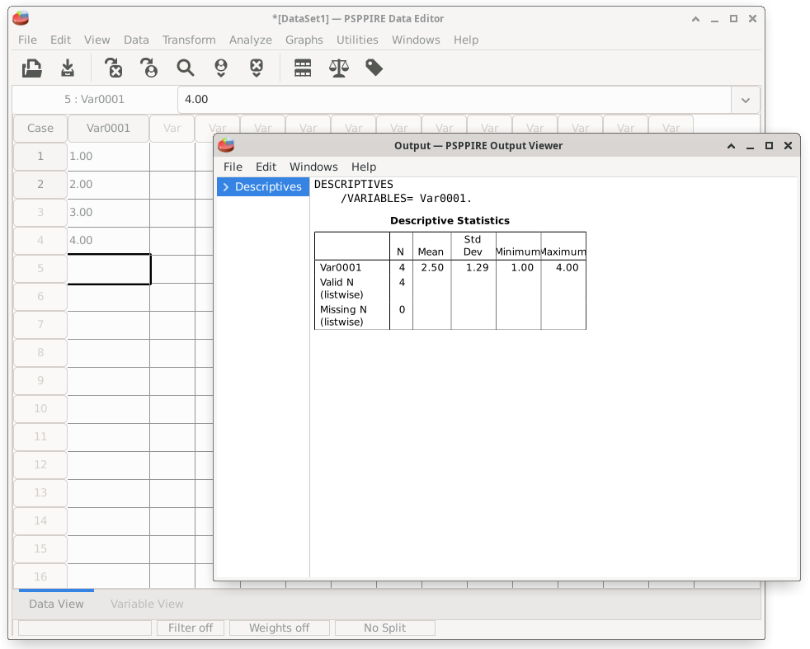Open the Weight Cases scales icon

(x=338, y=68)
